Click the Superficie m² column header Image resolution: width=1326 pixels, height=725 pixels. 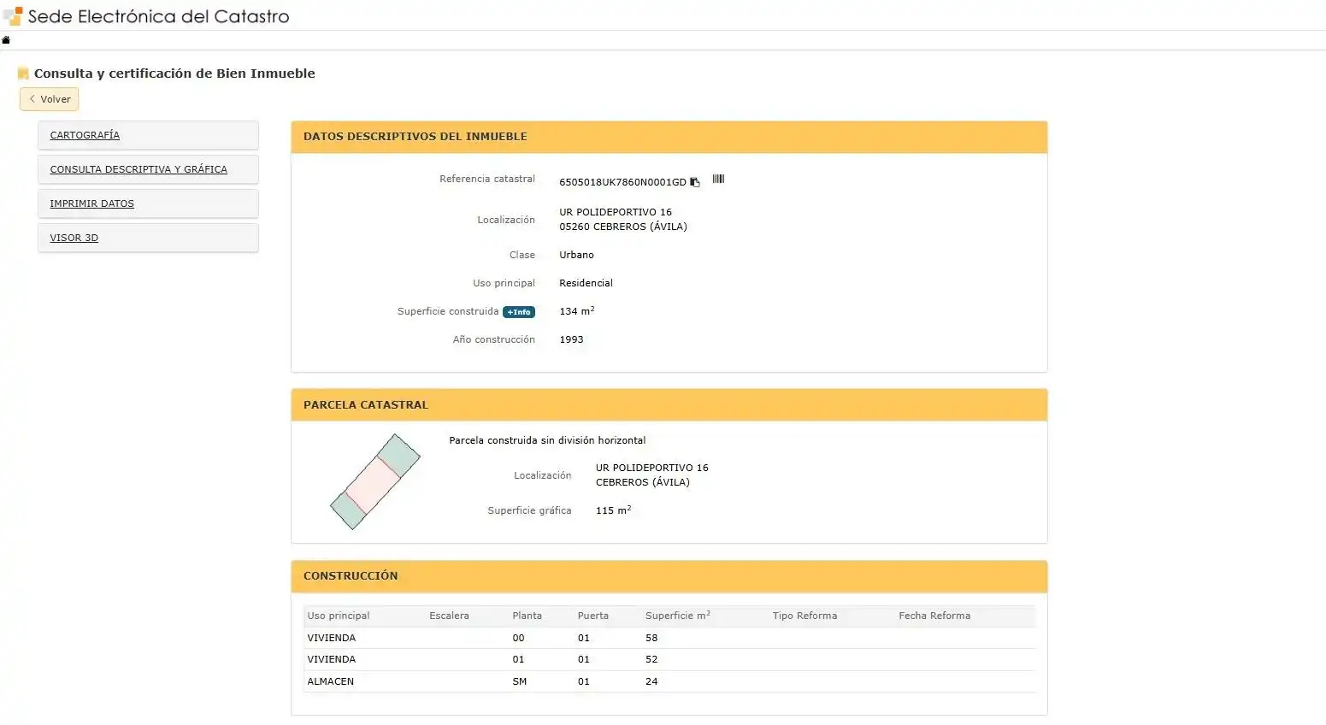pos(678,616)
